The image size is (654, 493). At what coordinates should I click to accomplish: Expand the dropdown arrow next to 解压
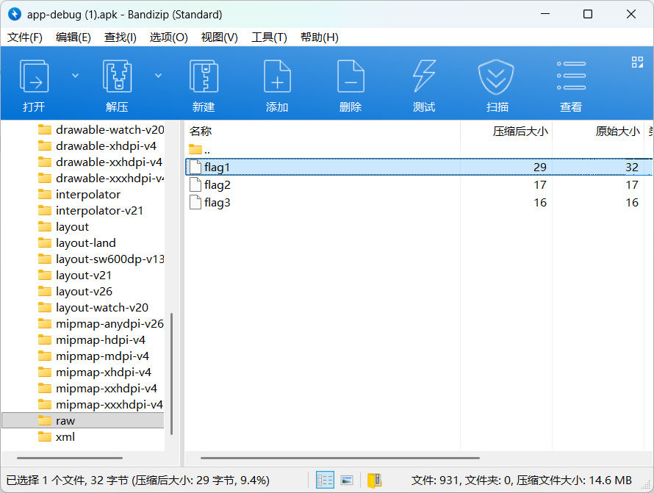159,76
